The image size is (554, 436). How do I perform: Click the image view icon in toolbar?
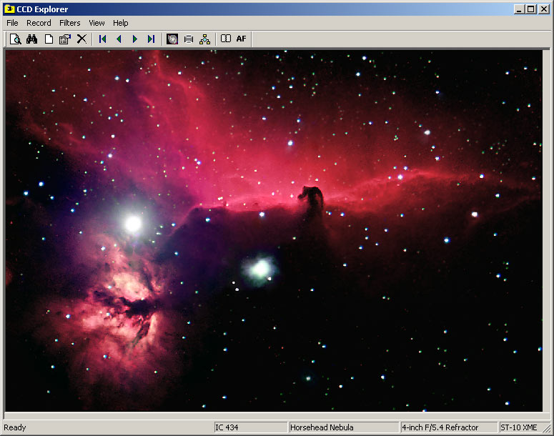click(172, 39)
